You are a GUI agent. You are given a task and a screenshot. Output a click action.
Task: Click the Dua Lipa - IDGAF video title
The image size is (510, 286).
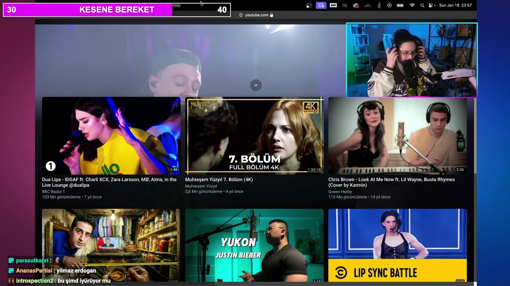tap(109, 182)
